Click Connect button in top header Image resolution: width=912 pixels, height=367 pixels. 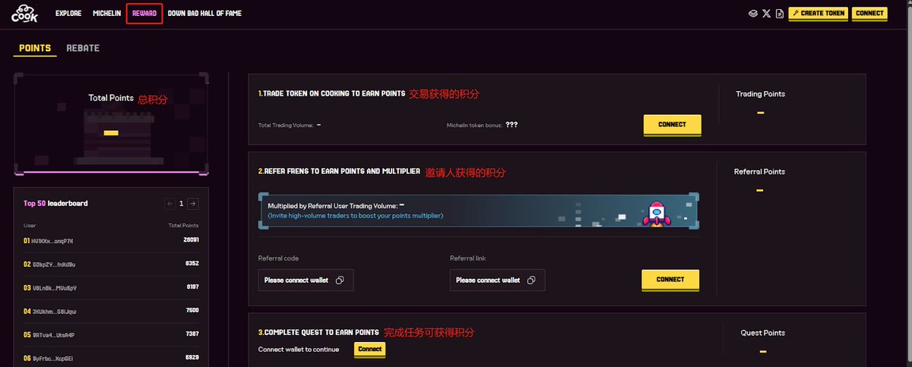coord(869,13)
